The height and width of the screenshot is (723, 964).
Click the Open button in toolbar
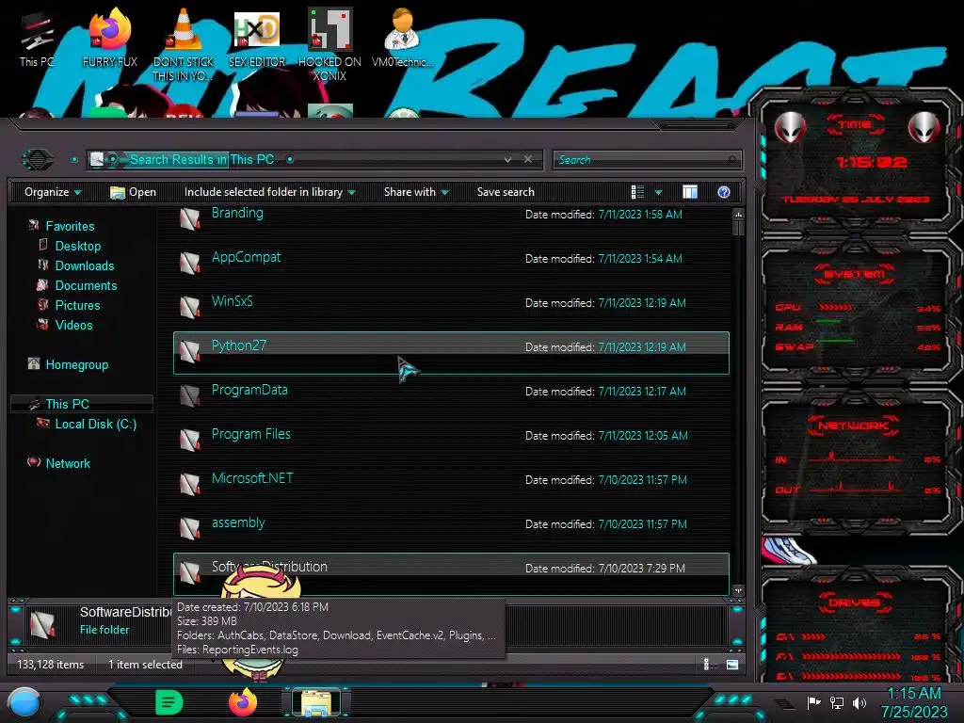click(133, 192)
